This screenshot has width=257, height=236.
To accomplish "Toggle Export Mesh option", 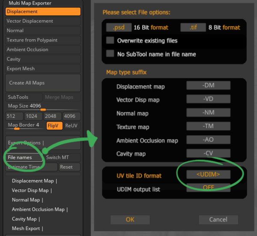I will (x=43, y=69).
